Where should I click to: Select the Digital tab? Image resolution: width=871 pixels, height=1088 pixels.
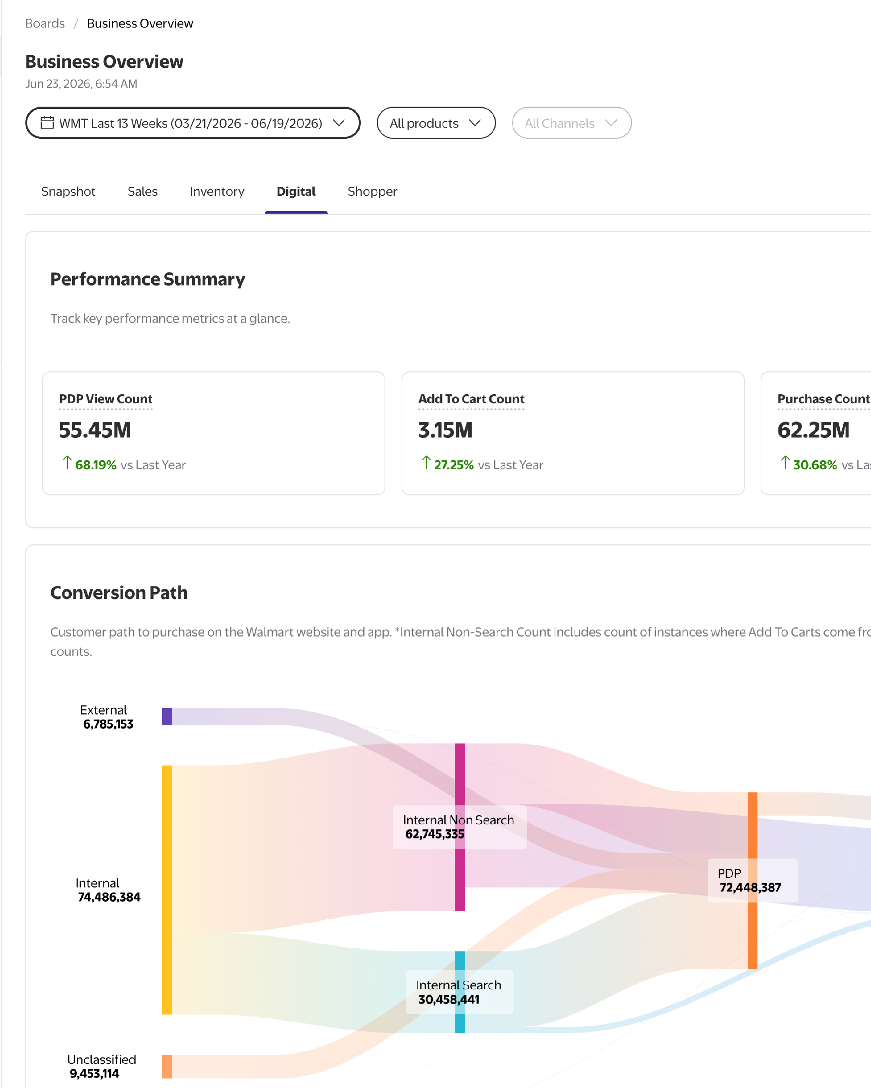(296, 191)
